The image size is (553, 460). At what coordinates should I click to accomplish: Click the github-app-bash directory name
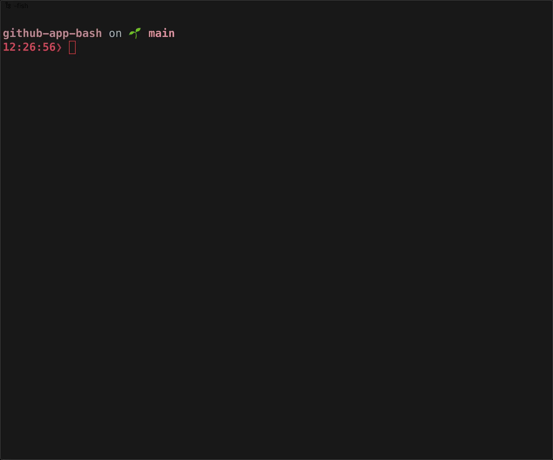(x=52, y=34)
